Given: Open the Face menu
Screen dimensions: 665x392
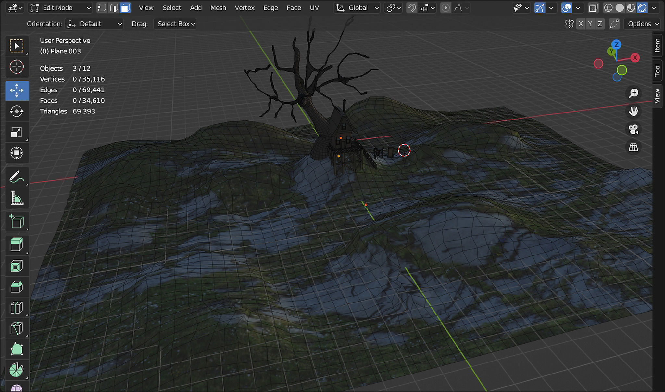Looking at the screenshot, I should click(294, 8).
